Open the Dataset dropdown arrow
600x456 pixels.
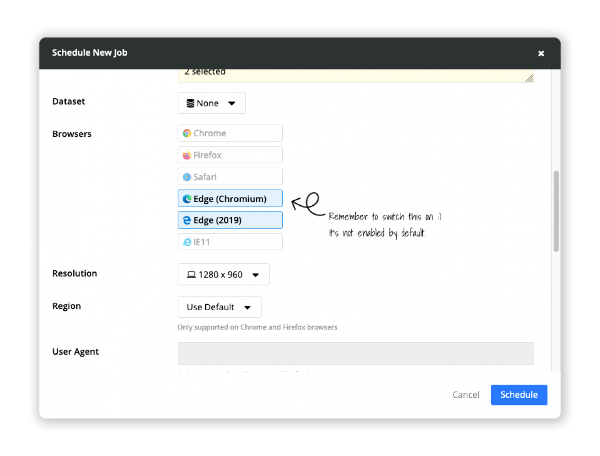click(232, 104)
